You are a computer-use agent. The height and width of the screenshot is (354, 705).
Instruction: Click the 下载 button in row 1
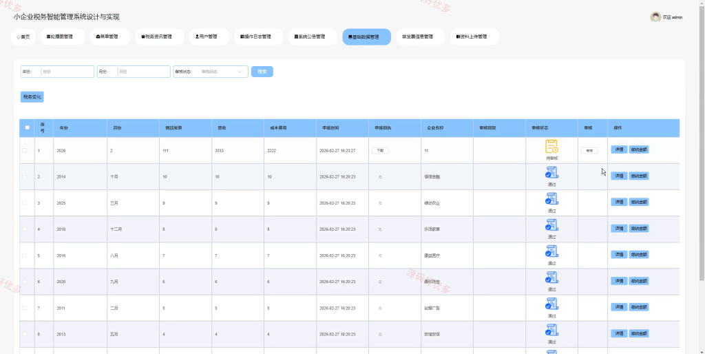[380, 151]
